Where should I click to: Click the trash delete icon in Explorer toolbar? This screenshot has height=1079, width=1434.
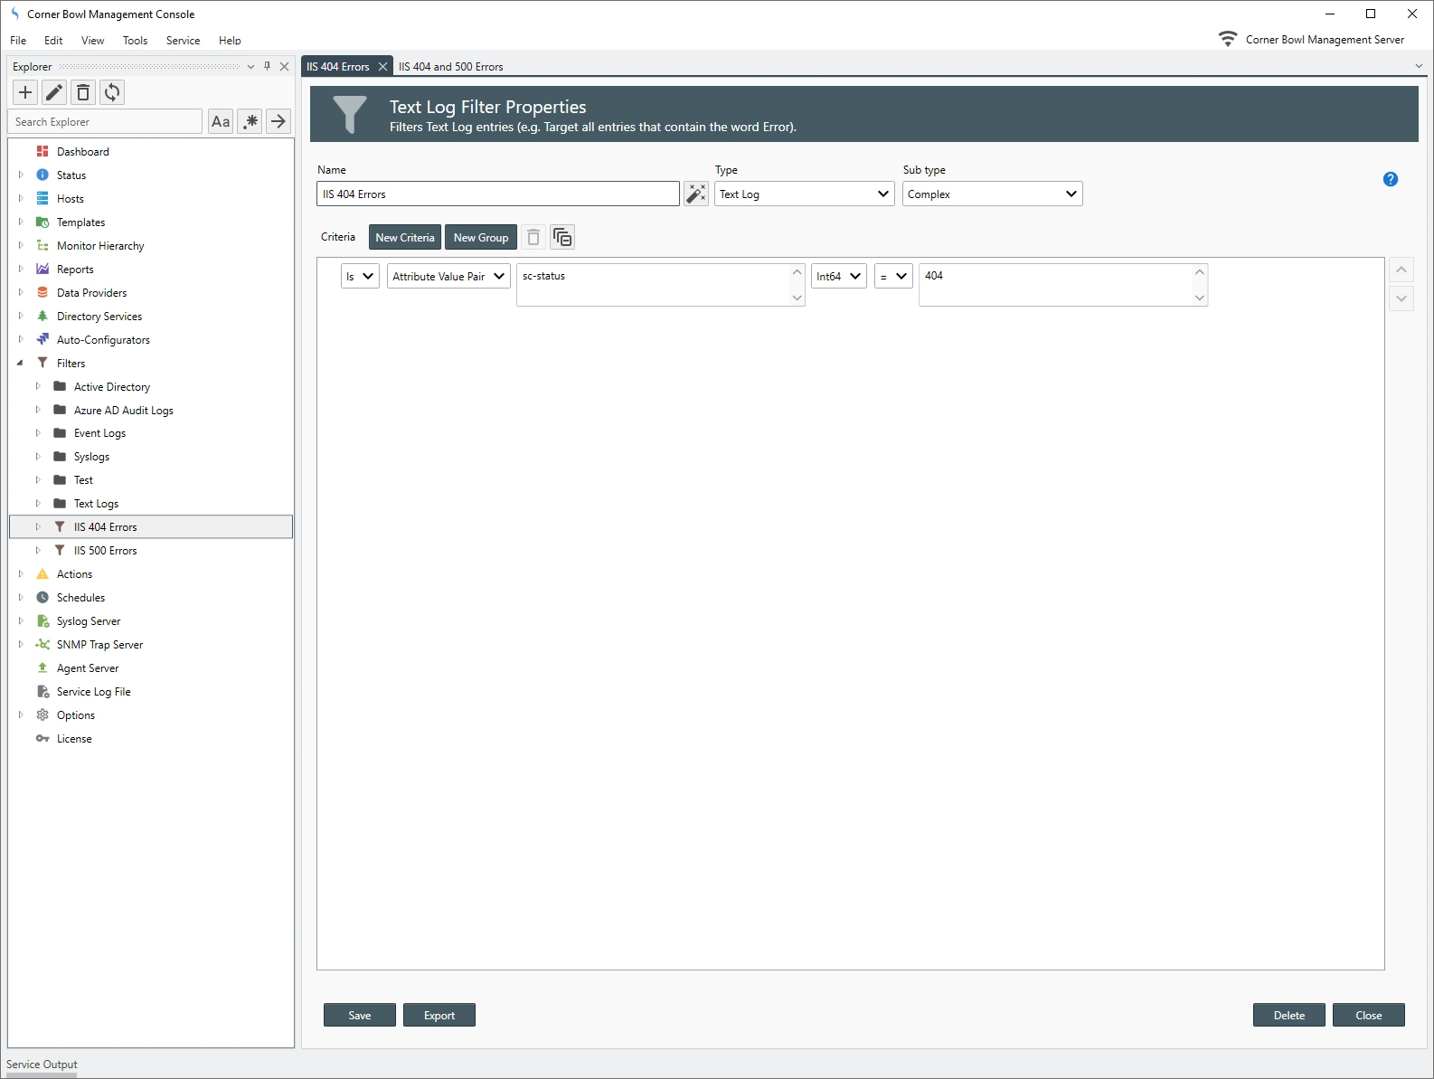pyautogui.click(x=83, y=92)
